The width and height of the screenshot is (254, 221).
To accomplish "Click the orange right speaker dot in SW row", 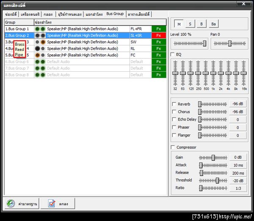I will pyautogui.click(x=43, y=42).
